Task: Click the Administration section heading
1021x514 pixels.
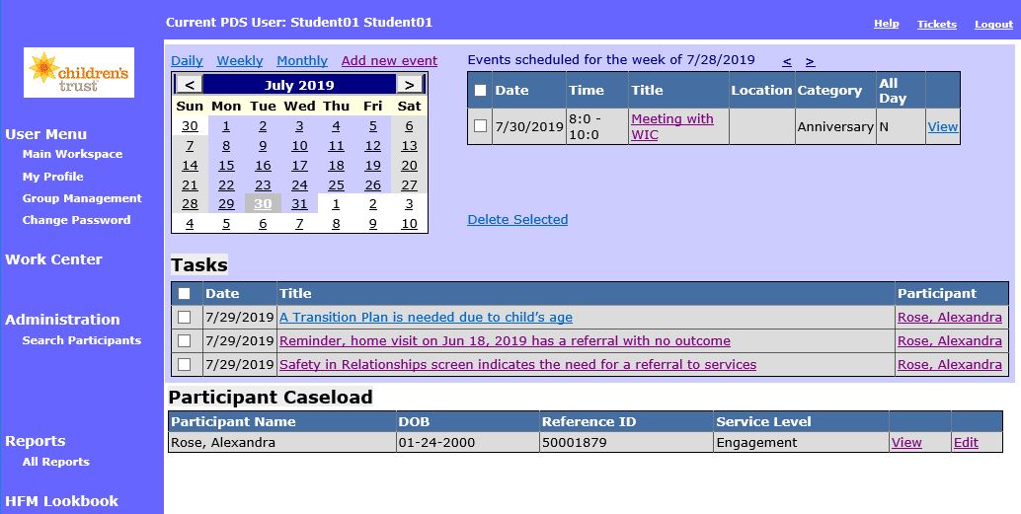Action: (x=62, y=320)
